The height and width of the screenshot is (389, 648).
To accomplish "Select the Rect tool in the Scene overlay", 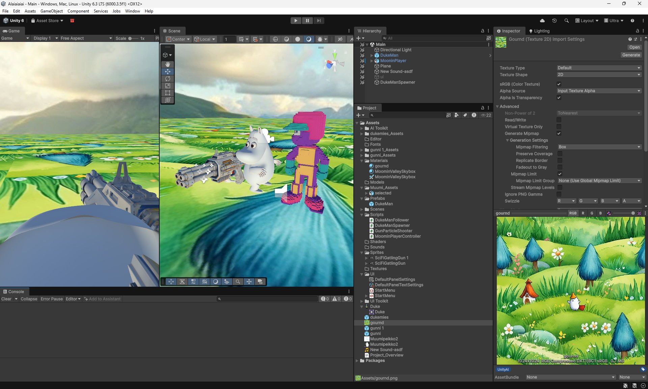I will coord(167,93).
